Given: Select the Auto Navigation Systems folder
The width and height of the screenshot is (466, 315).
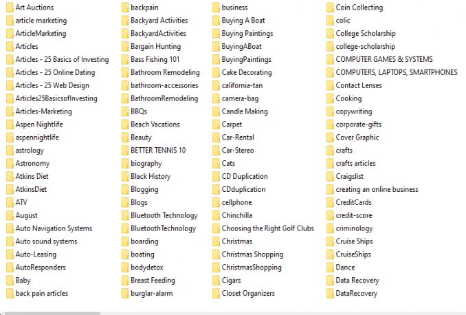Looking at the screenshot, I should (x=53, y=229).
